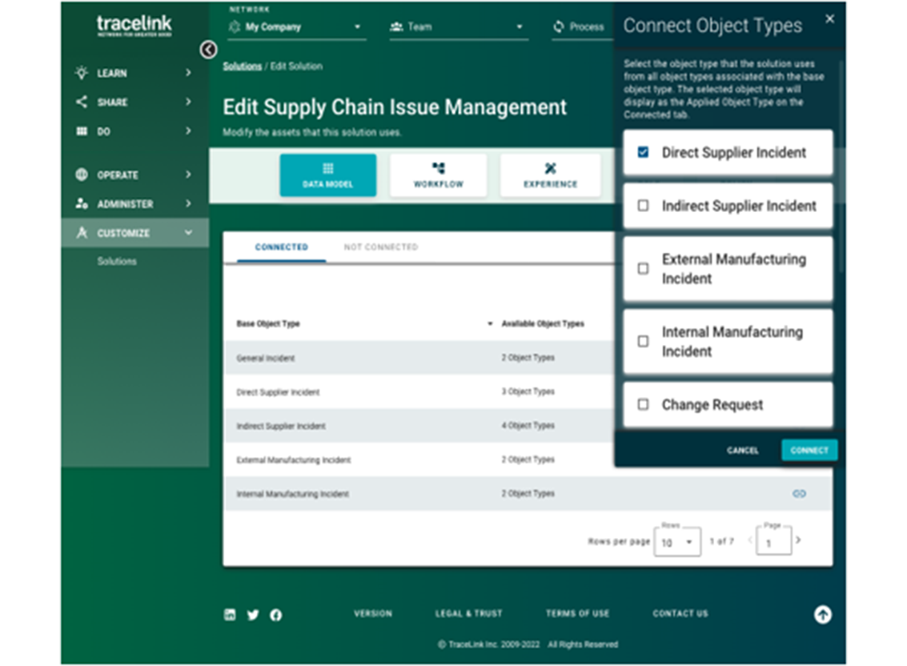This screenshot has height=666, width=907.
Task: Switch to the Data Model tab
Action: coord(328,175)
